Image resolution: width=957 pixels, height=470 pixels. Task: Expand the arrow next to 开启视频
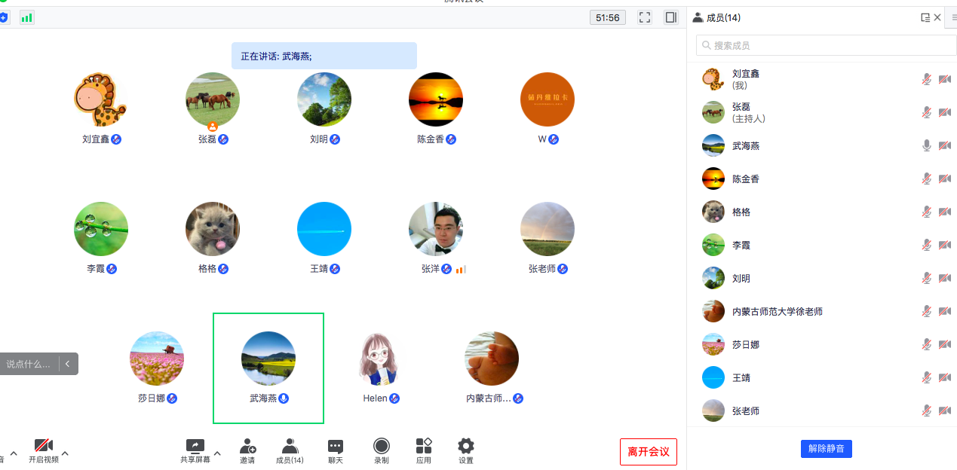[x=65, y=453]
